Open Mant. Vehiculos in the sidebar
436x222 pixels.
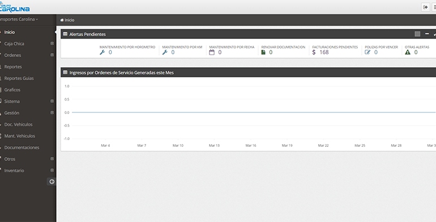[20, 136]
